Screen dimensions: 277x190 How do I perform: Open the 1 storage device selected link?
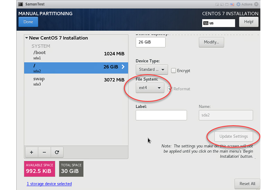(49, 184)
